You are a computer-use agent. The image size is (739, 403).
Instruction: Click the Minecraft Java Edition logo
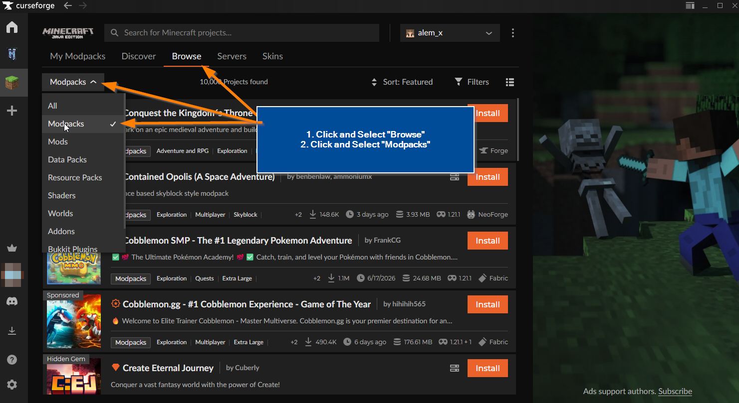coord(68,33)
